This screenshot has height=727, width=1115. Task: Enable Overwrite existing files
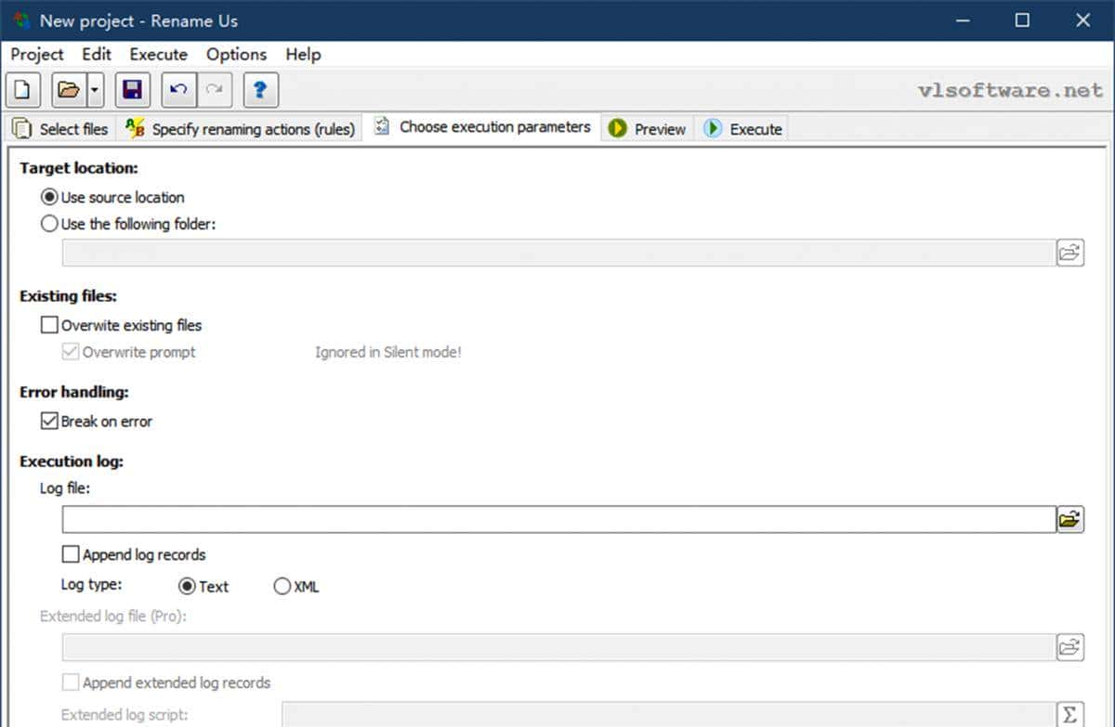49,326
